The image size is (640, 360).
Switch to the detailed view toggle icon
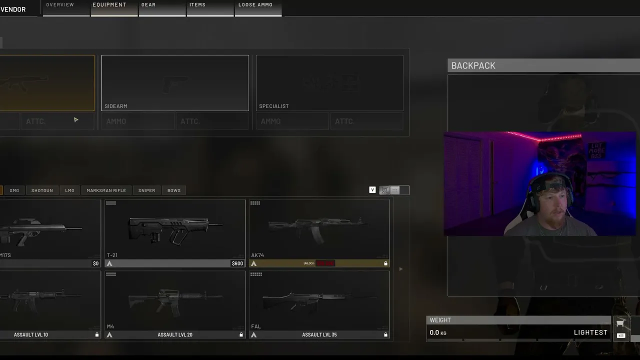(384, 190)
